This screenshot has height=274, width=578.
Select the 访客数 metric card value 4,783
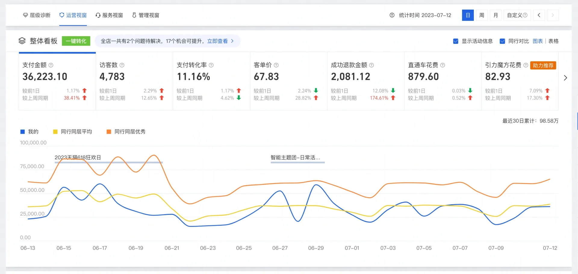(112, 77)
